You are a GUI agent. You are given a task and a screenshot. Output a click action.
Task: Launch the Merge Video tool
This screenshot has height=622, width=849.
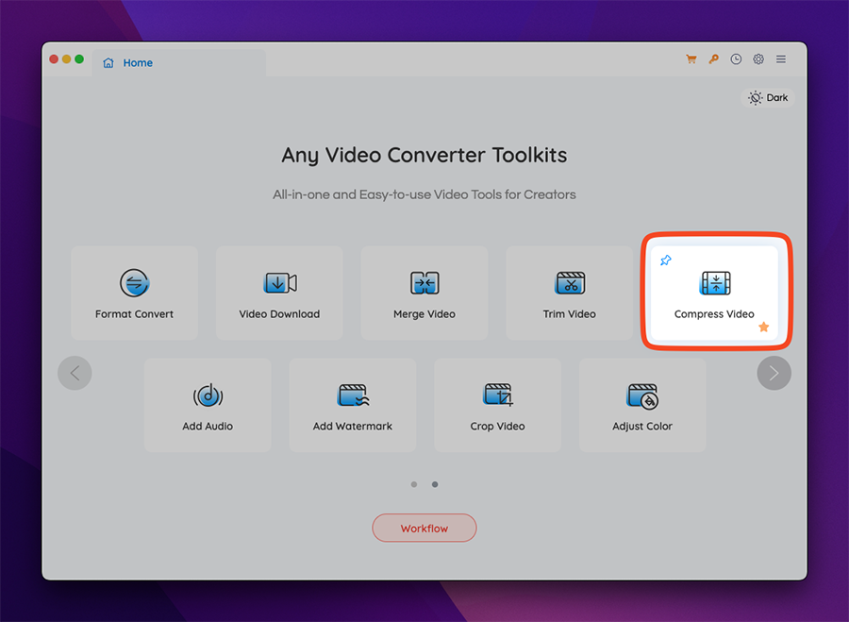[424, 294]
